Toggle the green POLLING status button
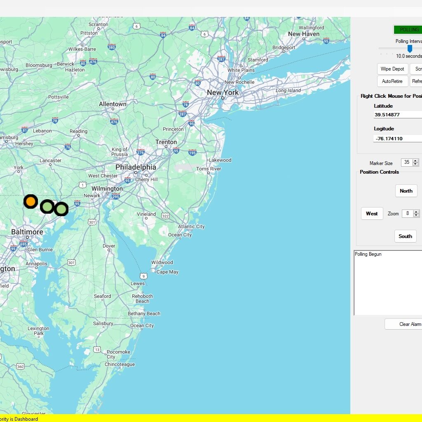Screen dimensions: 422x422 408,30
